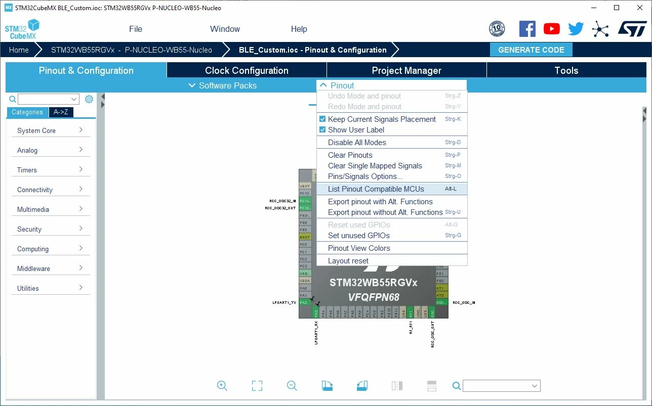This screenshot has height=406, width=652.
Task: Click the peripheral search magnifier icon
Action: (13, 99)
